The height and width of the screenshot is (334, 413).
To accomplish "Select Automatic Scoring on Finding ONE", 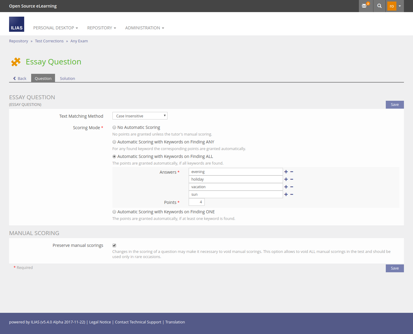I will tap(114, 212).
